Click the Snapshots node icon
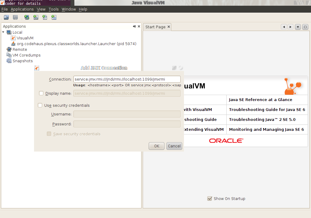The image size is (311, 218). coord(9,61)
